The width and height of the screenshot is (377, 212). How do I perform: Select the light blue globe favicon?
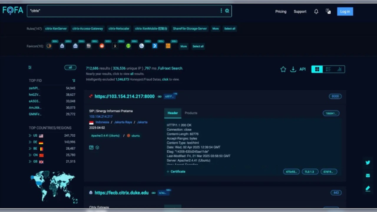(142, 46)
